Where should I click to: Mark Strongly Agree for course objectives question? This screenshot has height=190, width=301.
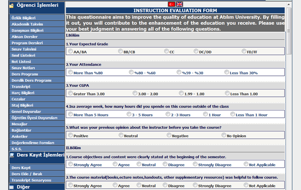70,164
